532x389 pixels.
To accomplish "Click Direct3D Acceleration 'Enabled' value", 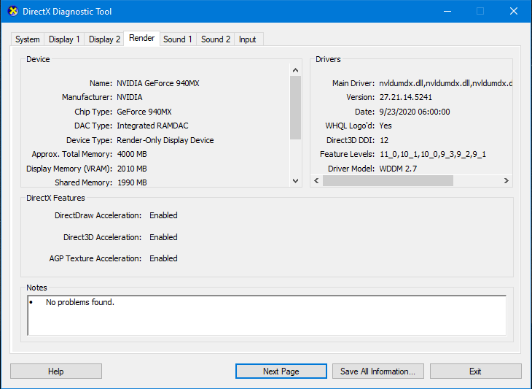I will tap(163, 237).
